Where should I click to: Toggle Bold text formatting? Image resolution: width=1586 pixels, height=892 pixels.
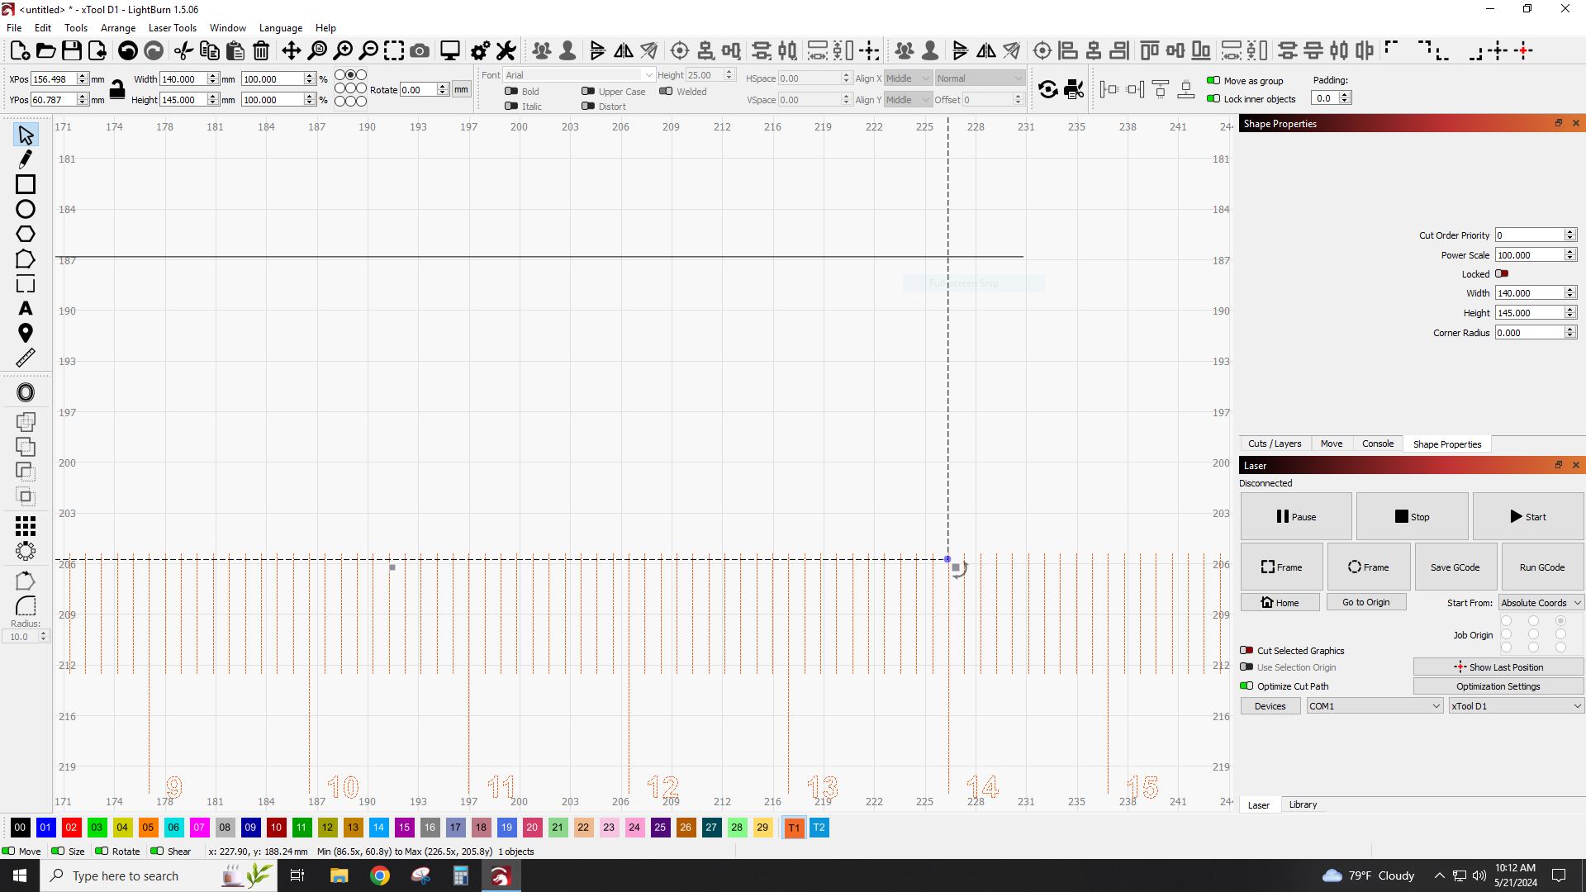(511, 91)
